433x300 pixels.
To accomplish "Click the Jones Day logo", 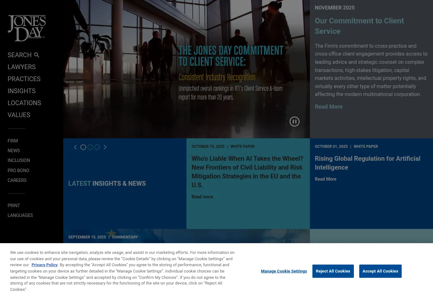I will (27, 28).
